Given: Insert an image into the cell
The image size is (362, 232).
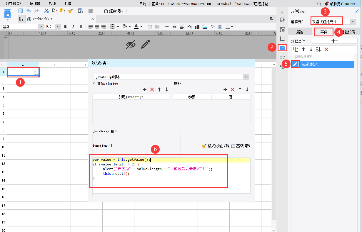Looking at the screenshot, I should click(205, 27).
